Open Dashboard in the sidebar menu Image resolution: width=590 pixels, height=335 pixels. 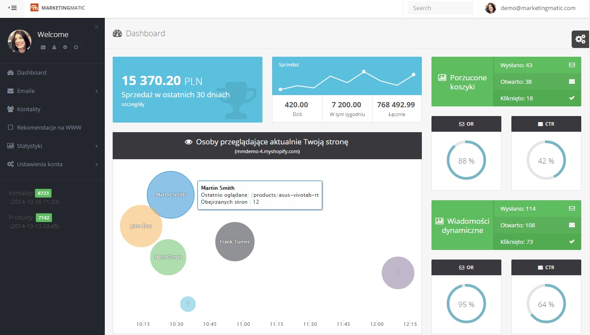click(x=31, y=72)
